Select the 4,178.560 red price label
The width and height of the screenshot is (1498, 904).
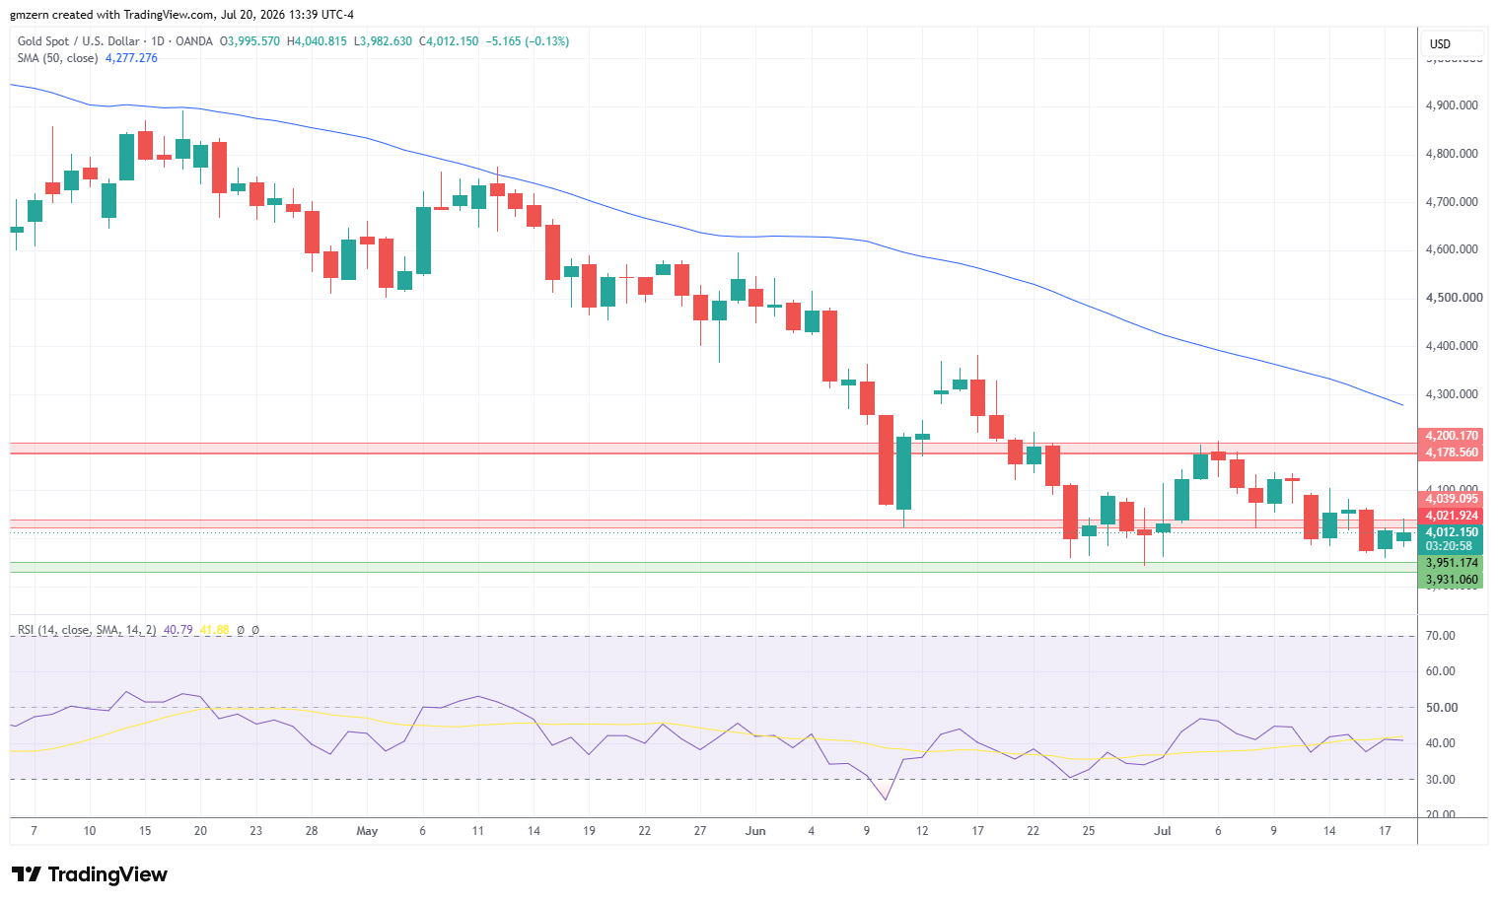1450,452
